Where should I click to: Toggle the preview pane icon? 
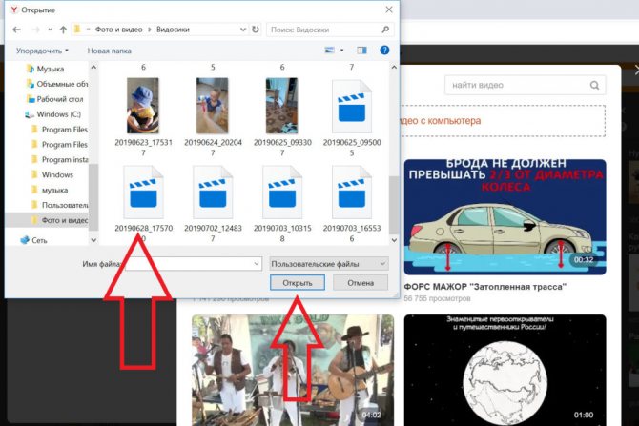tap(361, 51)
